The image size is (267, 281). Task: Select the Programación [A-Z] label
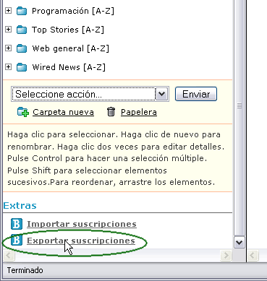(x=73, y=11)
